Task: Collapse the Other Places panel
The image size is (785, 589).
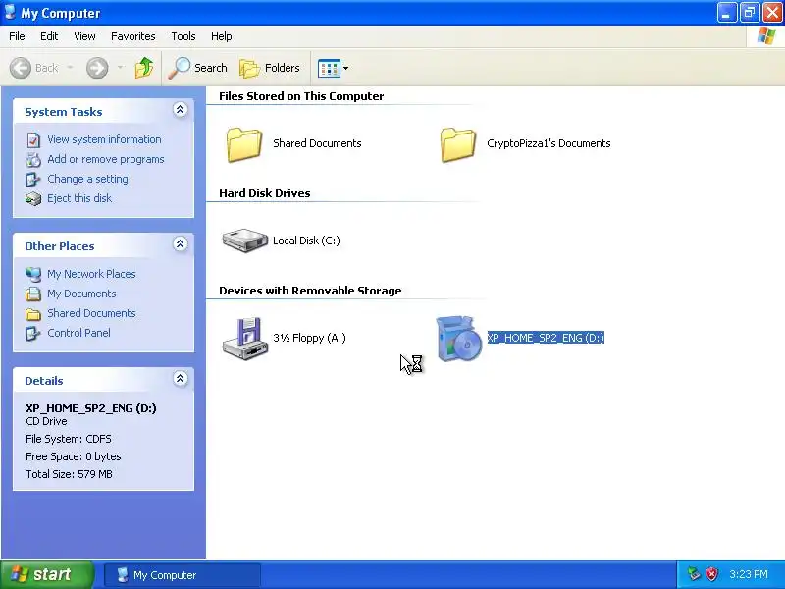Action: 181,243
